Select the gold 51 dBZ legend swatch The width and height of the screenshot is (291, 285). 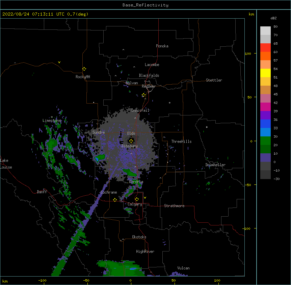click(x=265, y=81)
